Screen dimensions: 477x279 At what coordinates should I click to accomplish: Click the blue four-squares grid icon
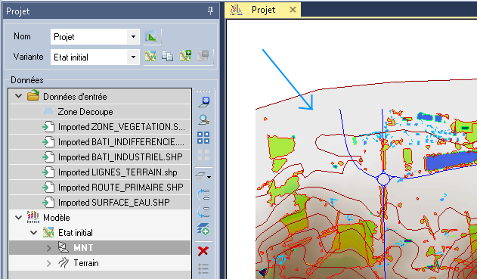coord(203,138)
